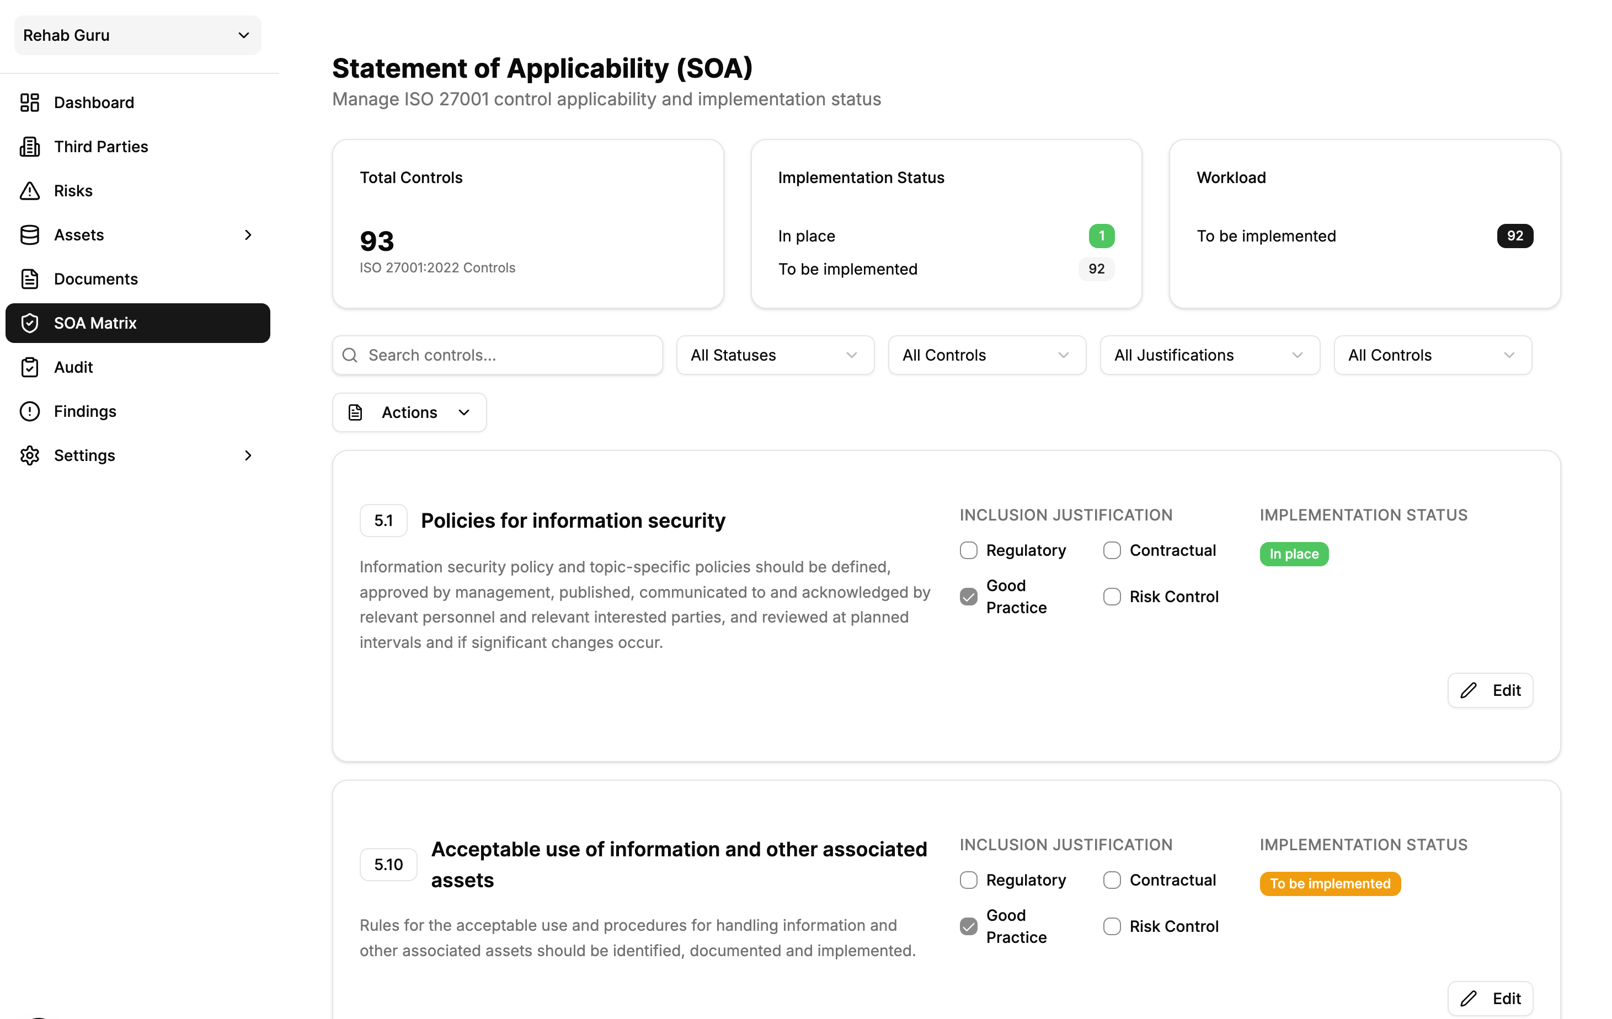This screenshot has height=1019, width=1612.
Task: Open the Actions dropdown menu
Action: pos(409,413)
